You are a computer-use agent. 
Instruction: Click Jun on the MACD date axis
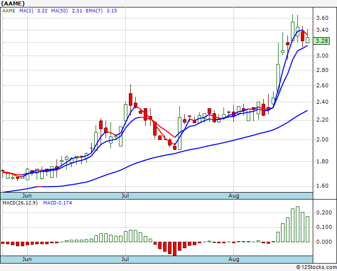click(x=27, y=259)
